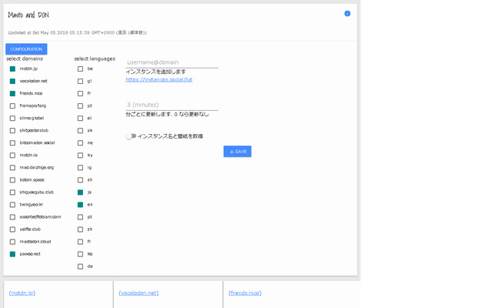492x308 pixels.
Task: Uncheck the 'en' language checkbox
Action: [80, 205]
